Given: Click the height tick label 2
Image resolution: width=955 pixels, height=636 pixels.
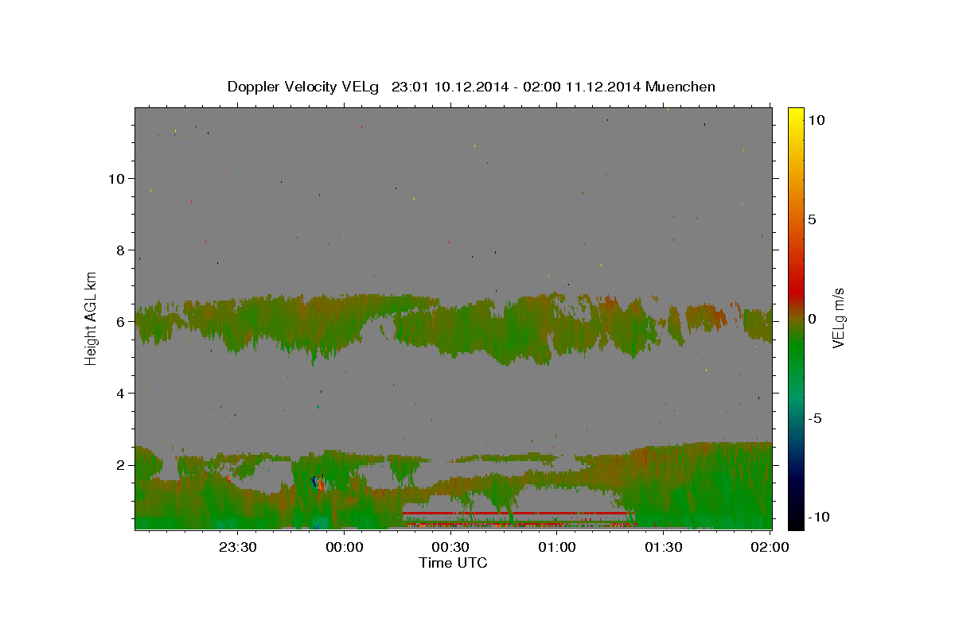Looking at the screenshot, I should coord(121,464).
